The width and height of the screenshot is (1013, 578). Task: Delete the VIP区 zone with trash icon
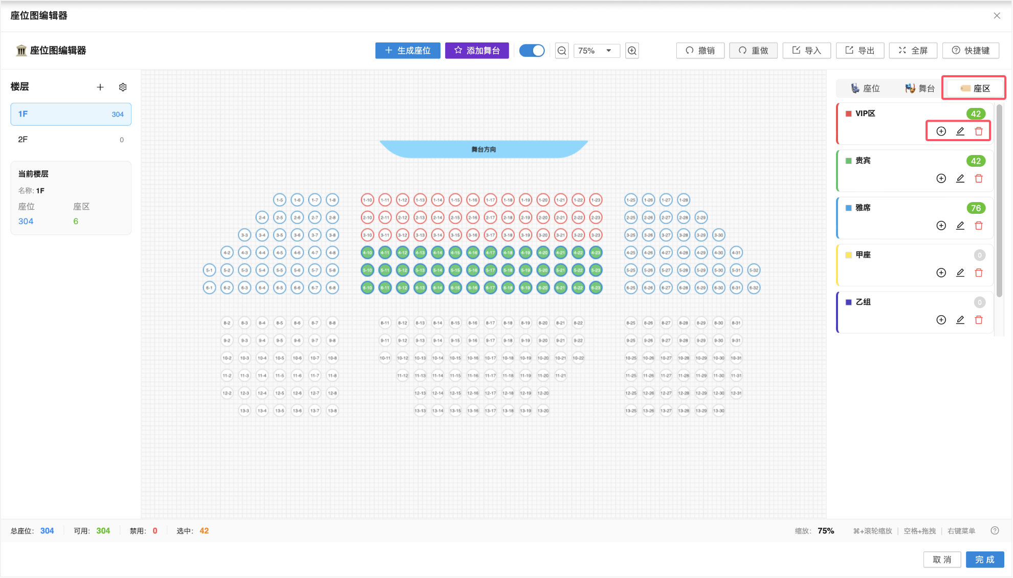[979, 131]
